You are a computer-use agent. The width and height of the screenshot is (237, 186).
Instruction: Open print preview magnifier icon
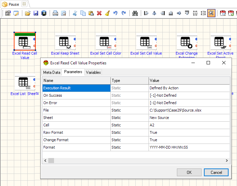pos(63,13)
